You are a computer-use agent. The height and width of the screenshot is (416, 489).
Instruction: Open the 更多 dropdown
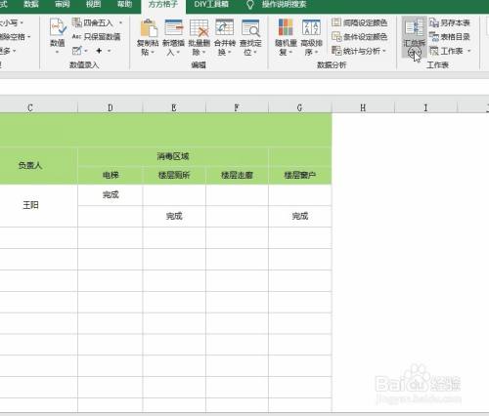(x=8, y=51)
